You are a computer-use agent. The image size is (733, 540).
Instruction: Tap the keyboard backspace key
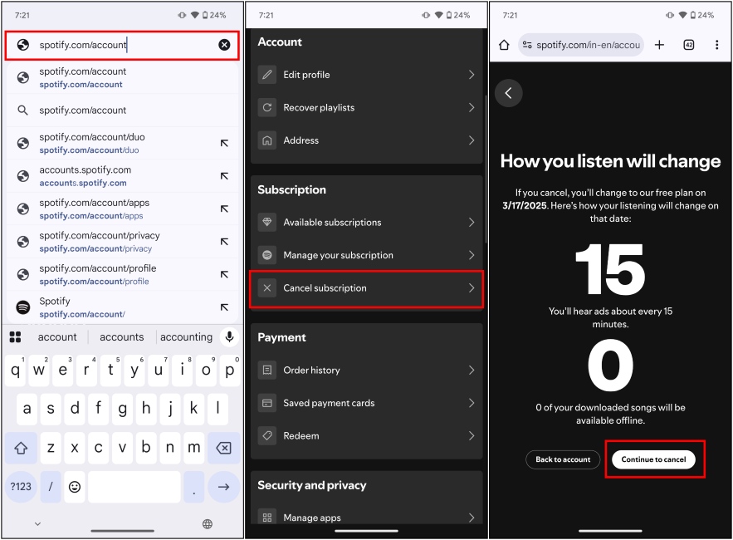(223, 448)
